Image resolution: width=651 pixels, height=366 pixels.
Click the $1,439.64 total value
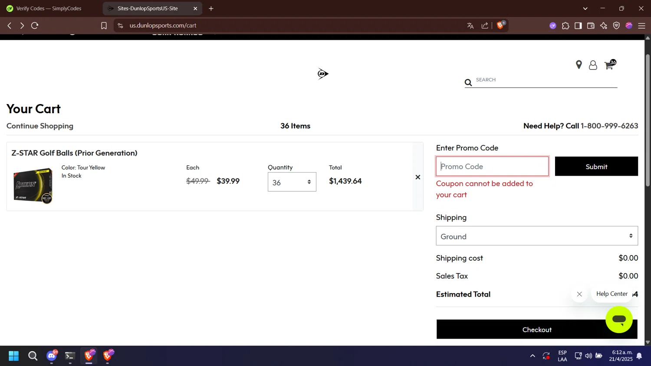point(345,181)
